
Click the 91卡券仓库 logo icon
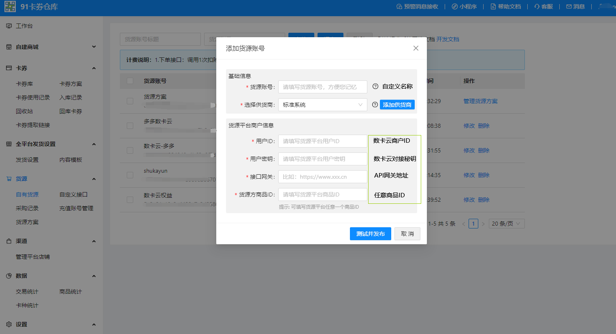click(x=10, y=6)
